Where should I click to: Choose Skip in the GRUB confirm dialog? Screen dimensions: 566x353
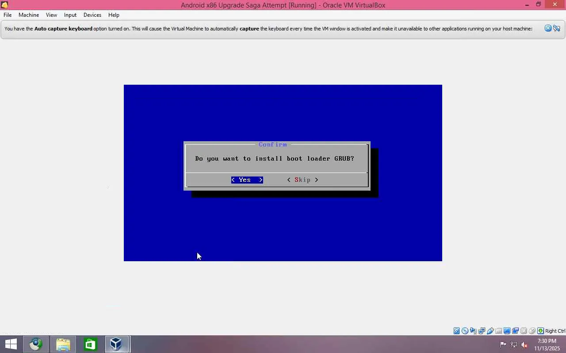[x=302, y=180]
